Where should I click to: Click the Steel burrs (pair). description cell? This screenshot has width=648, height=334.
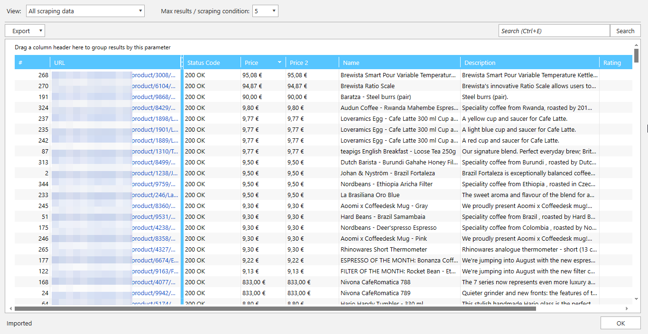tap(529, 97)
